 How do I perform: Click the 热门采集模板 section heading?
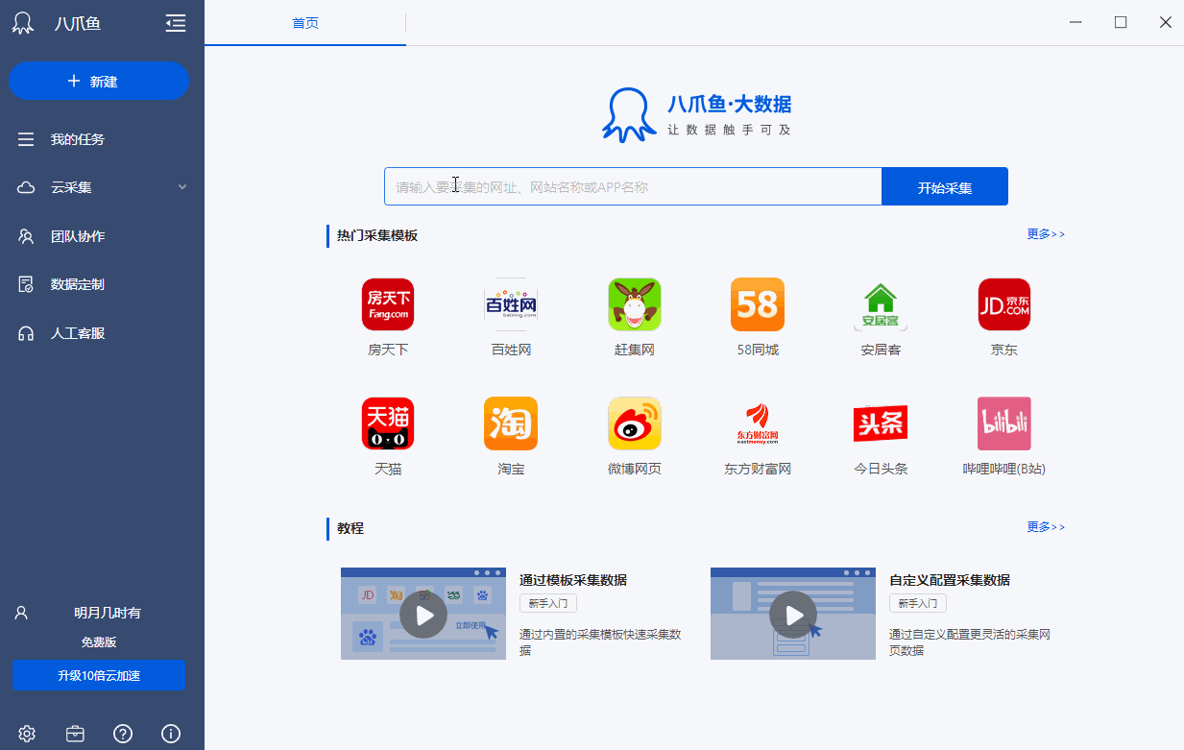tap(377, 235)
